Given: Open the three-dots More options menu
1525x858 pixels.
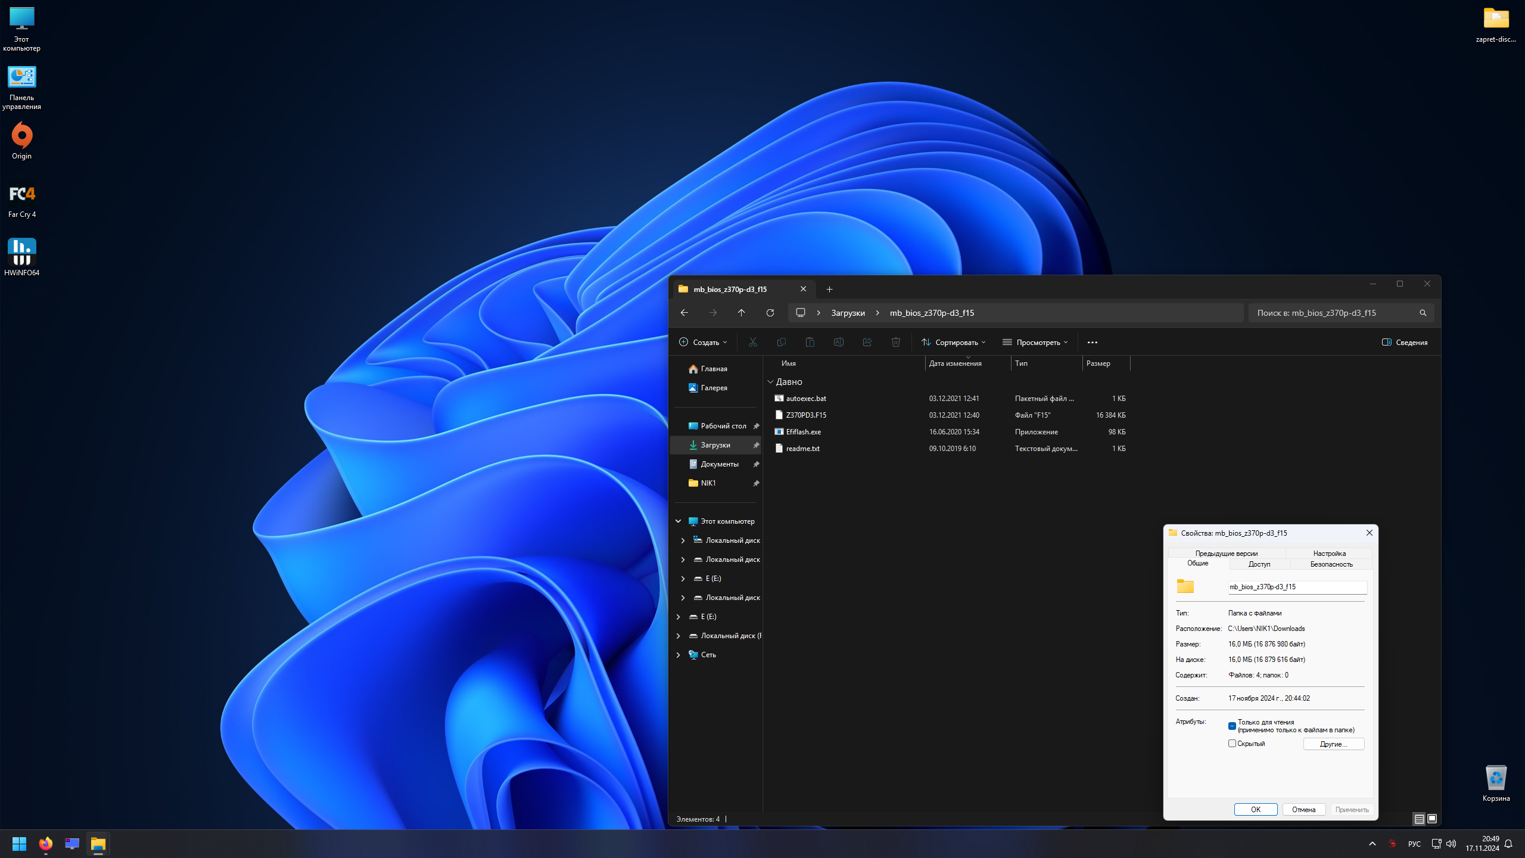Looking at the screenshot, I should click(1092, 342).
